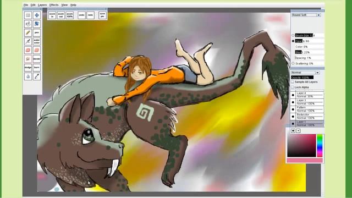Undo the last stroke

click(81, 15)
